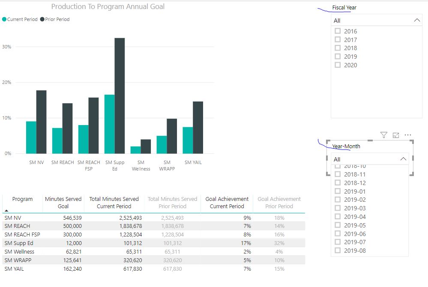
Task: Click the Current Period teal legend dot
Action: (x=4, y=19)
